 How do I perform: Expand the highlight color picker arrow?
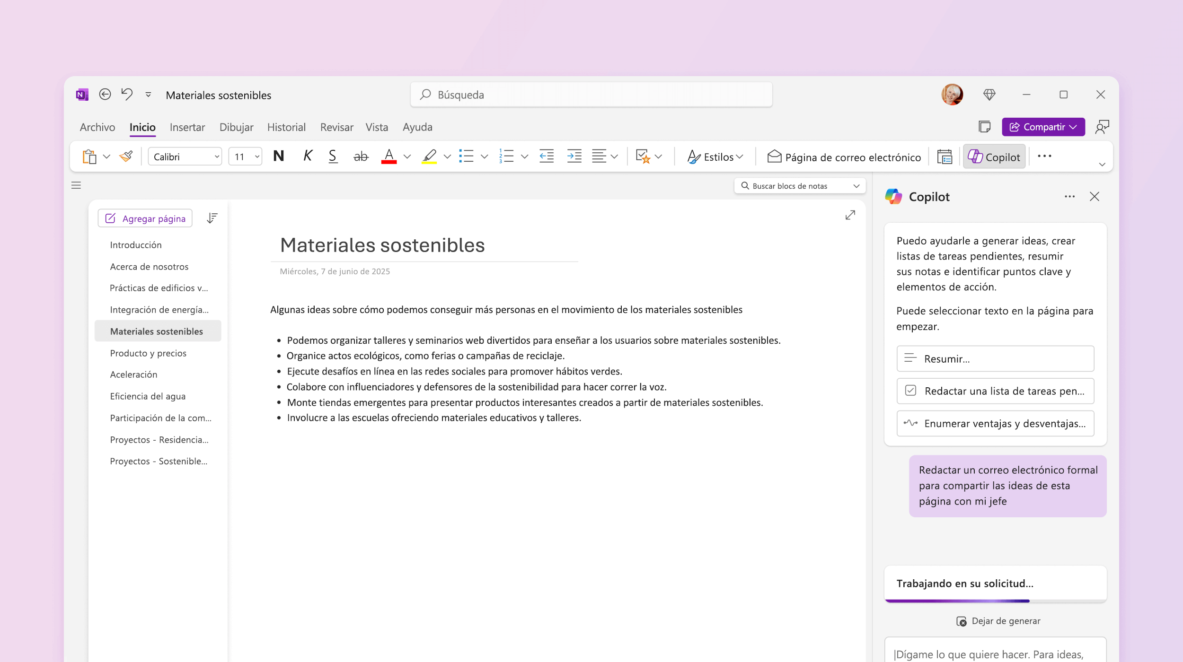pos(447,157)
